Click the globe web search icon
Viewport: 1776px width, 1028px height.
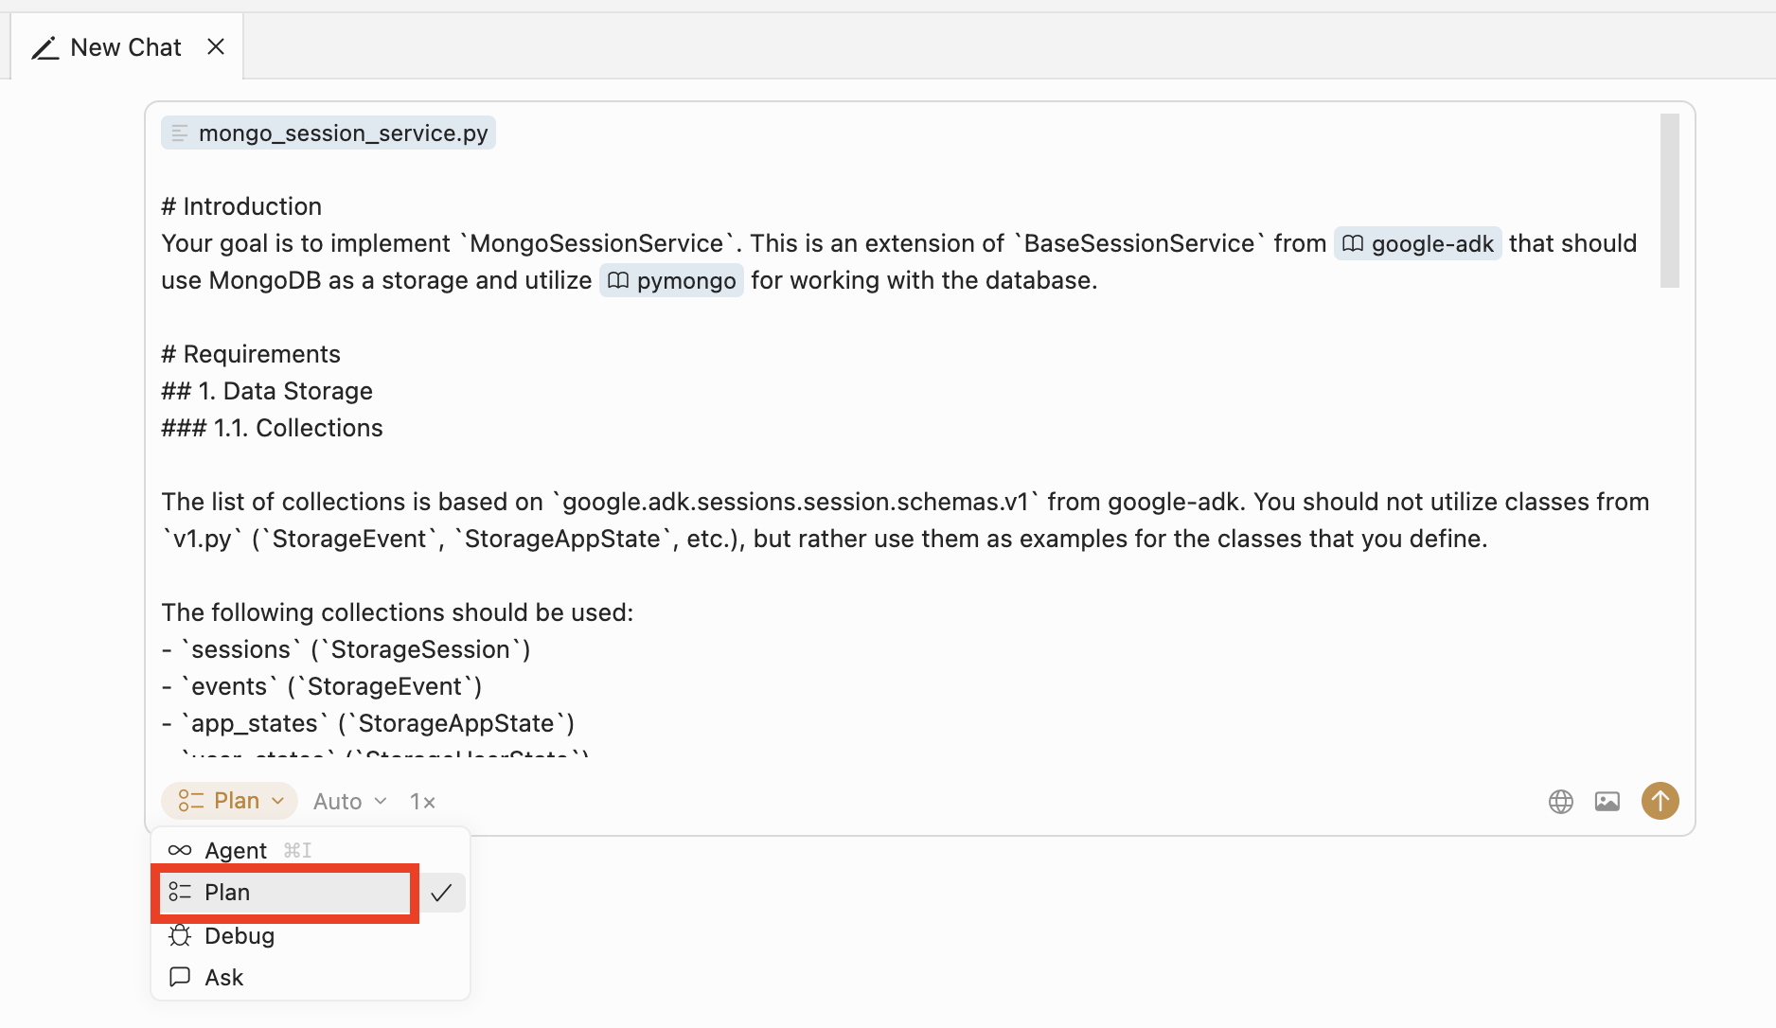pos(1561,801)
